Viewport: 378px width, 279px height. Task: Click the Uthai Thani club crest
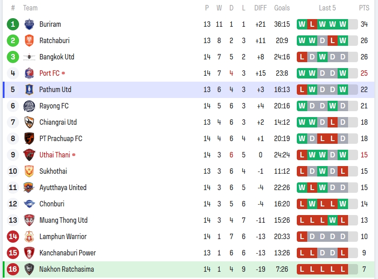pos(29,155)
